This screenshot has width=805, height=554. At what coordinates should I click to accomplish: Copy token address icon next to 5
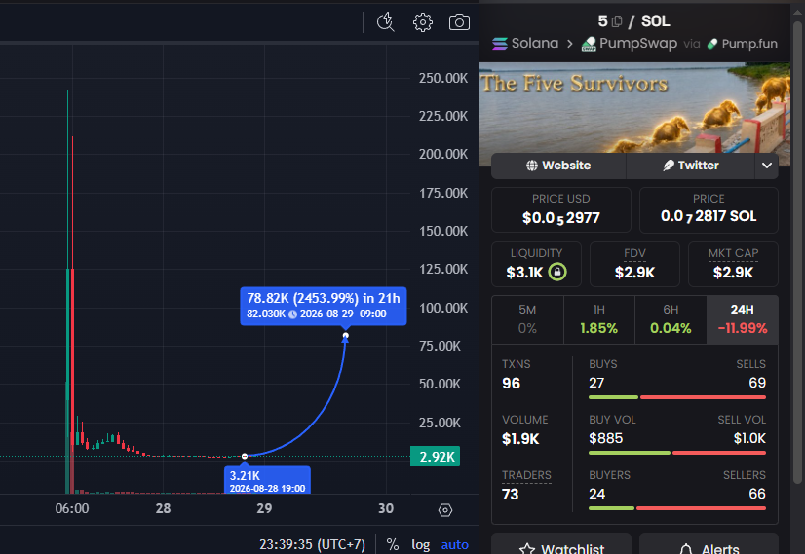point(617,21)
